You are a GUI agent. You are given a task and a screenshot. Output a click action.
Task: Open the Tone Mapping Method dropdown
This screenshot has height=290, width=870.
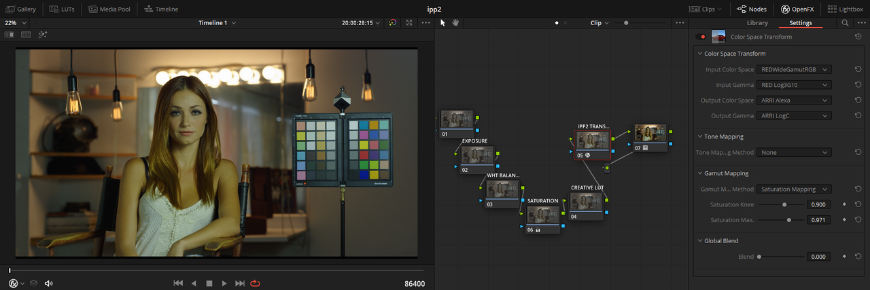click(x=795, y=152)
